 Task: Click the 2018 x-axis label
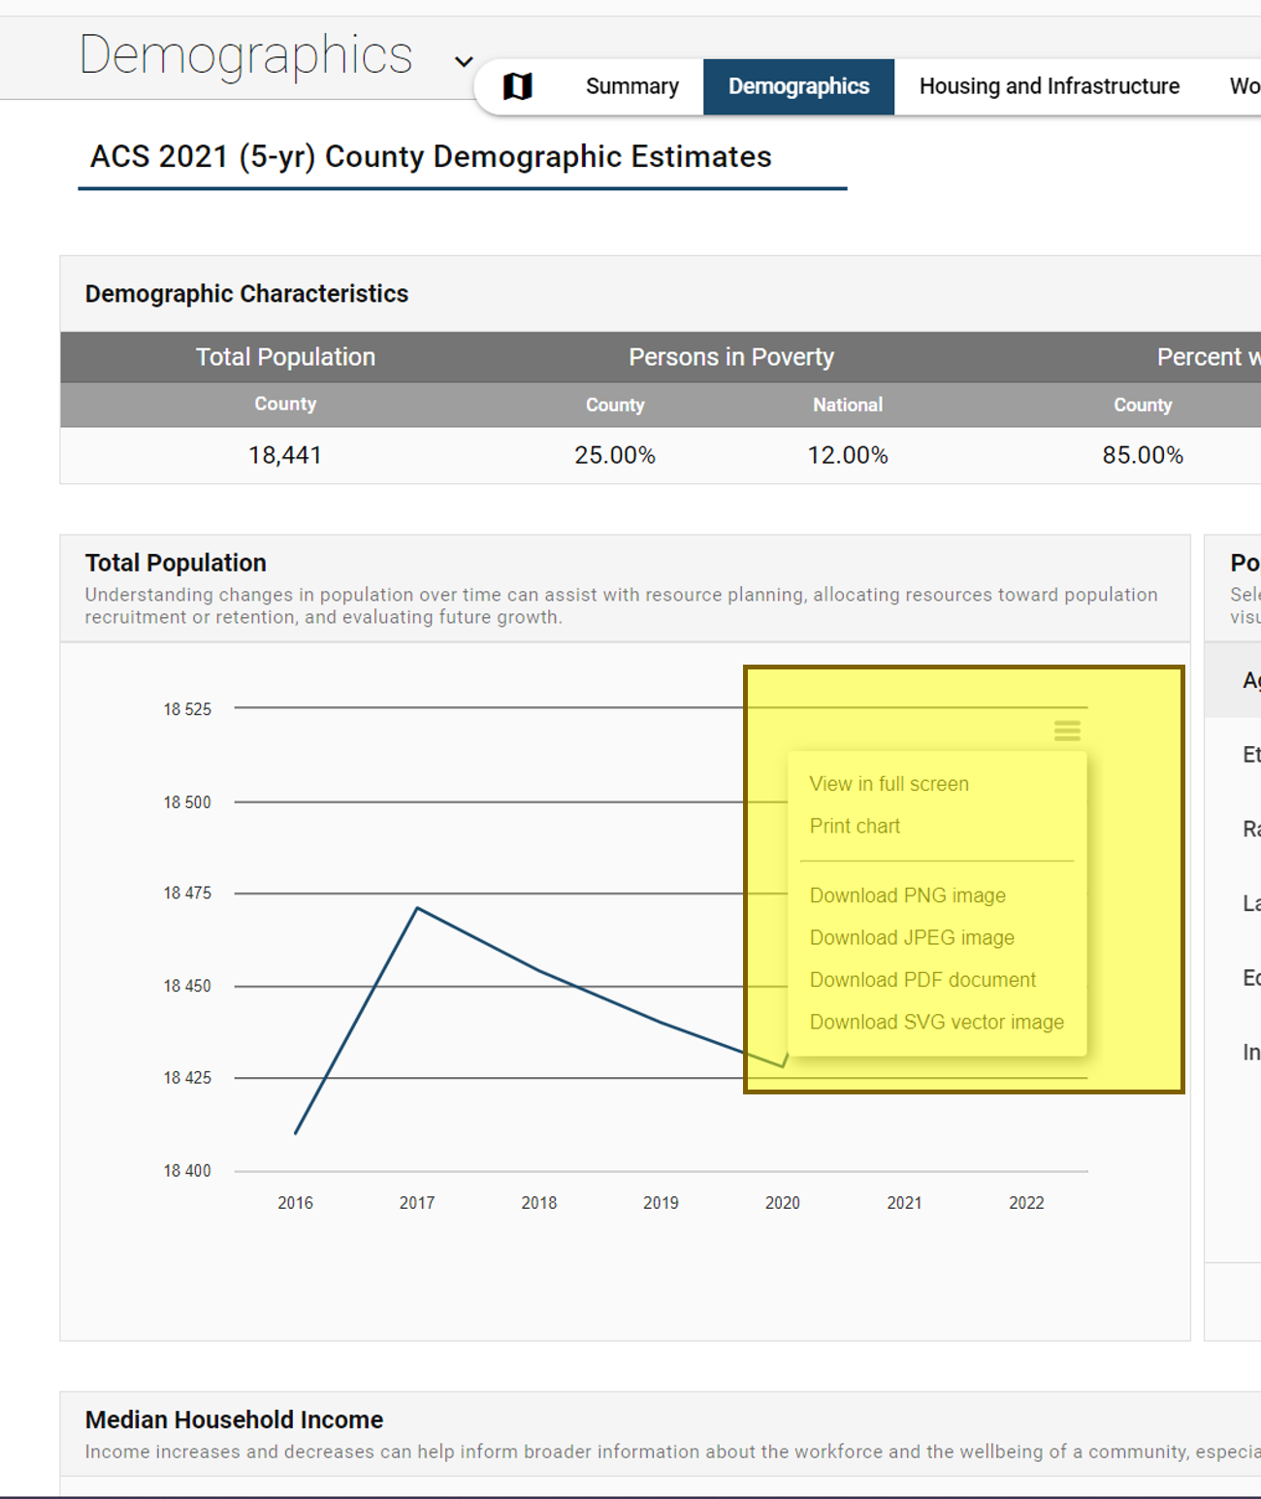pos(539,1203)
